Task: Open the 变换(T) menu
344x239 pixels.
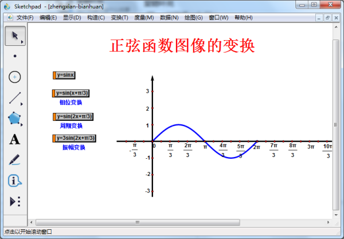Action: coord(119,18)
